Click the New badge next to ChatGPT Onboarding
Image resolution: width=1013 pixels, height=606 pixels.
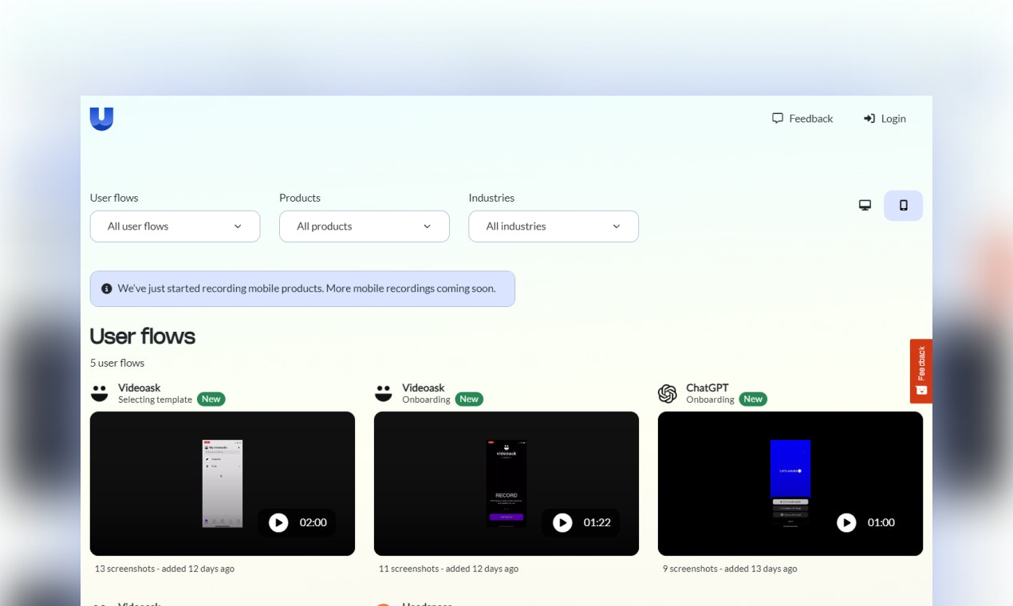click(752, 399)
